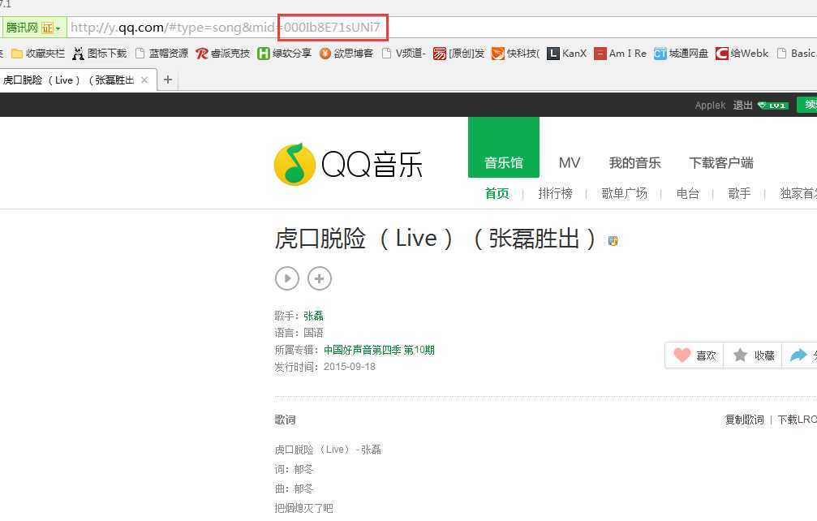Image resolution: width=817 pixels, height=521 pixels.
Task: Open the 蓝帽资源 bookmark
Action: click(x=161, y=53)
